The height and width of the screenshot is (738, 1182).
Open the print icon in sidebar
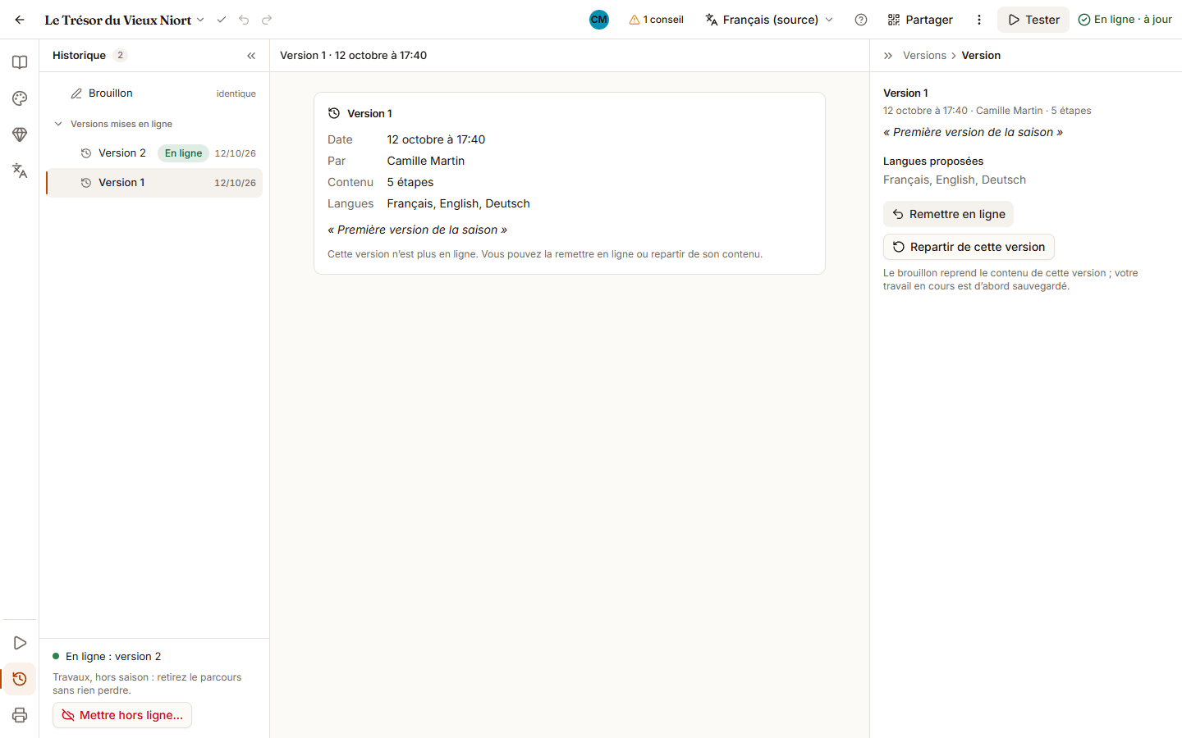[20, 715]
